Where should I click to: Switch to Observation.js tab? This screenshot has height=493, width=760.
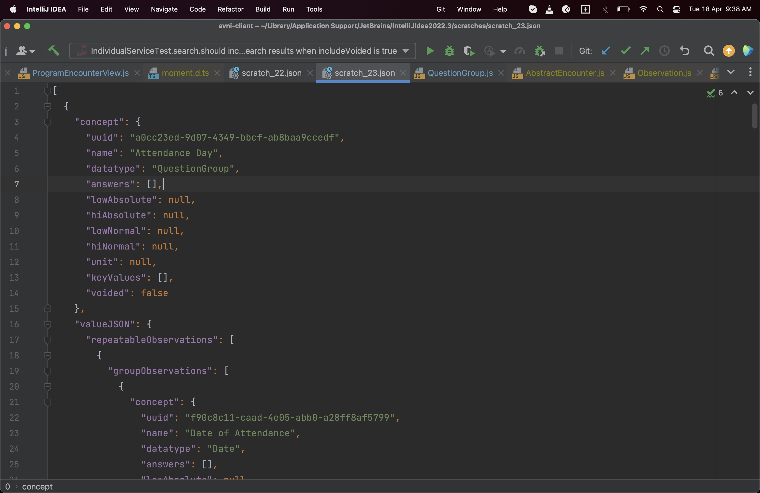[x=664, y=73]
